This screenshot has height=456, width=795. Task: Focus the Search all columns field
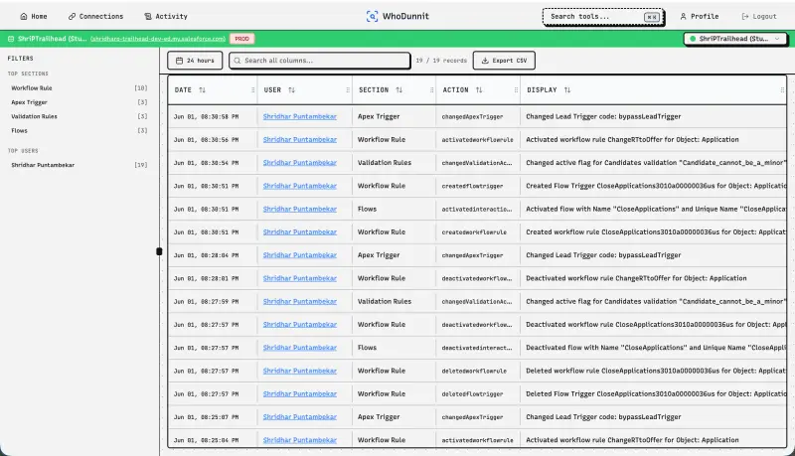coord(319,61)
